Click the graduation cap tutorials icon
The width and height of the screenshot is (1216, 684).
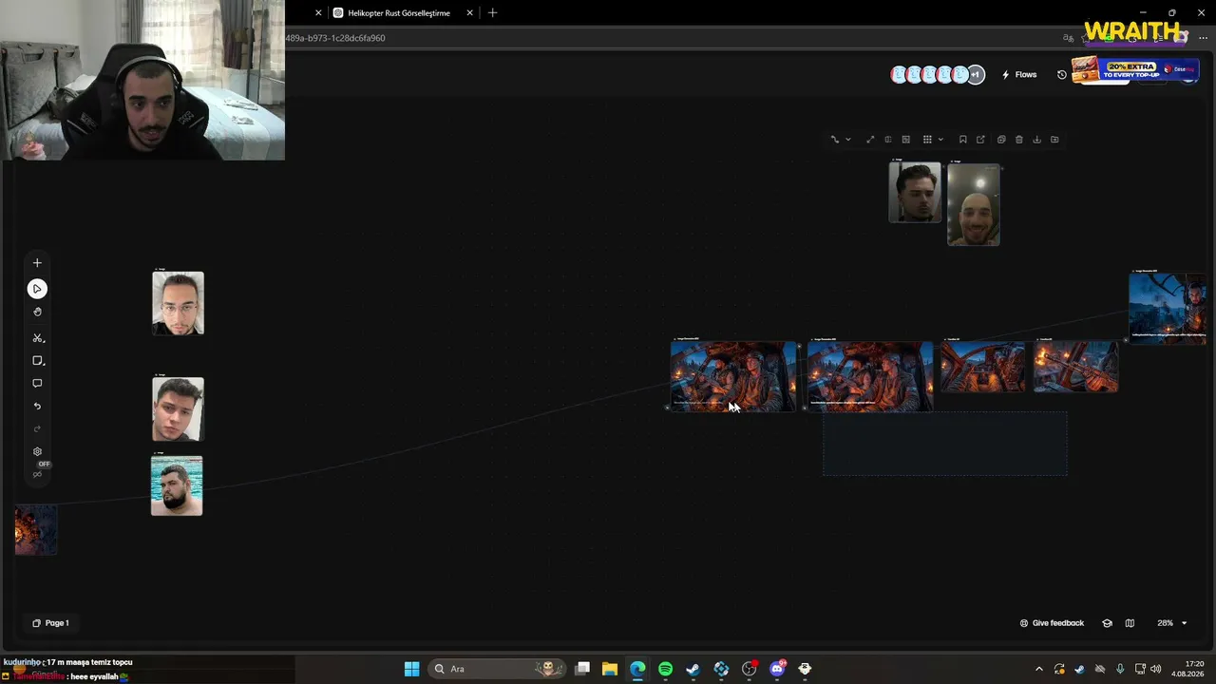tap(1107, 623)
